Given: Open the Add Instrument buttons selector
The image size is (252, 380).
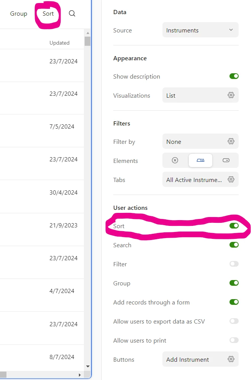Looking at the screenshot, I should click(x=201, y=359).
